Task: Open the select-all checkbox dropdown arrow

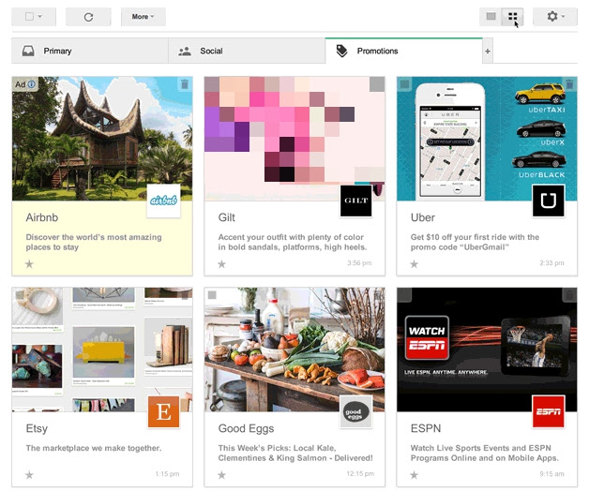Action: (40, 17)
